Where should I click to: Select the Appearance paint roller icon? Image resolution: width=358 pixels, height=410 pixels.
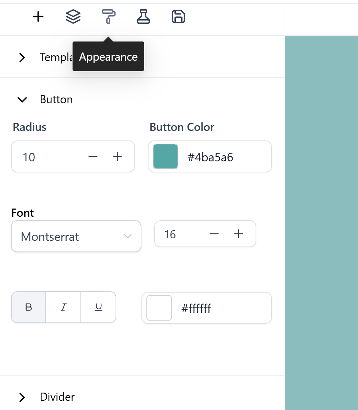coord(108,16)
